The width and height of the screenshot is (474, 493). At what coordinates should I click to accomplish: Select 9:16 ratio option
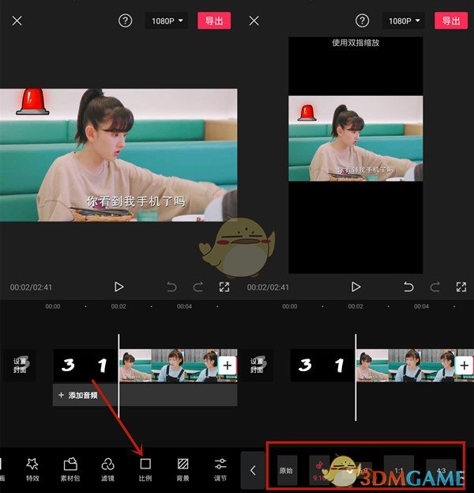[319, 471]
